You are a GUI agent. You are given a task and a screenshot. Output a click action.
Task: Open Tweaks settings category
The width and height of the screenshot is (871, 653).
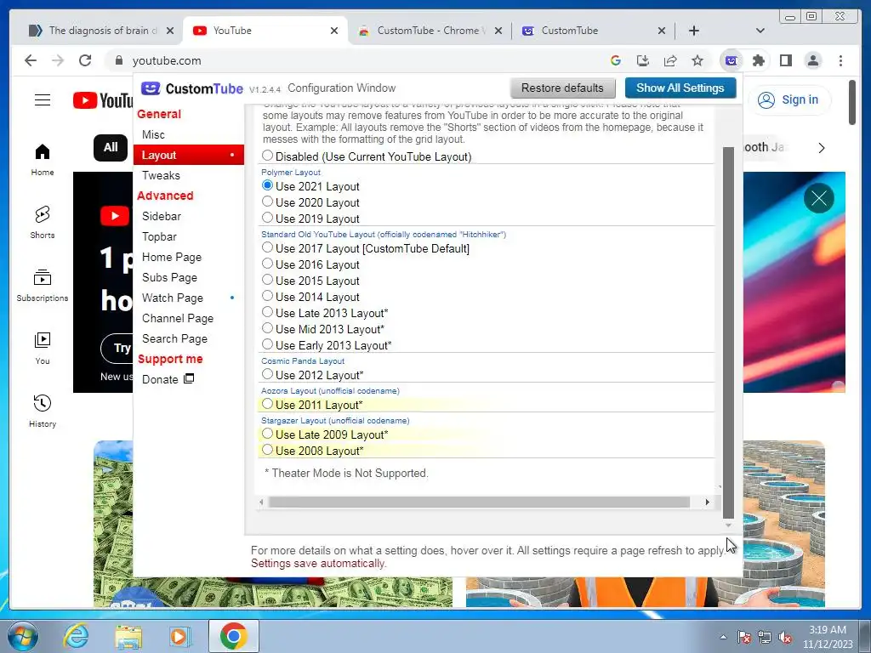click(x=161, y=175)
